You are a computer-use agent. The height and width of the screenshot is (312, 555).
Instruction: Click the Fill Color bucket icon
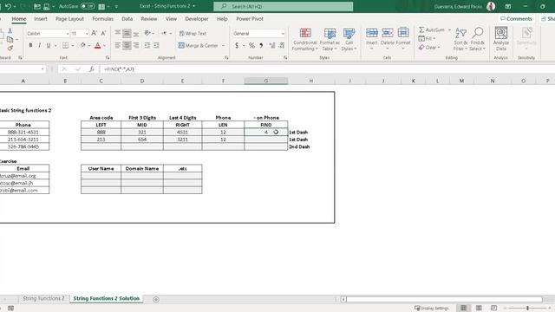tap(83, 45)
